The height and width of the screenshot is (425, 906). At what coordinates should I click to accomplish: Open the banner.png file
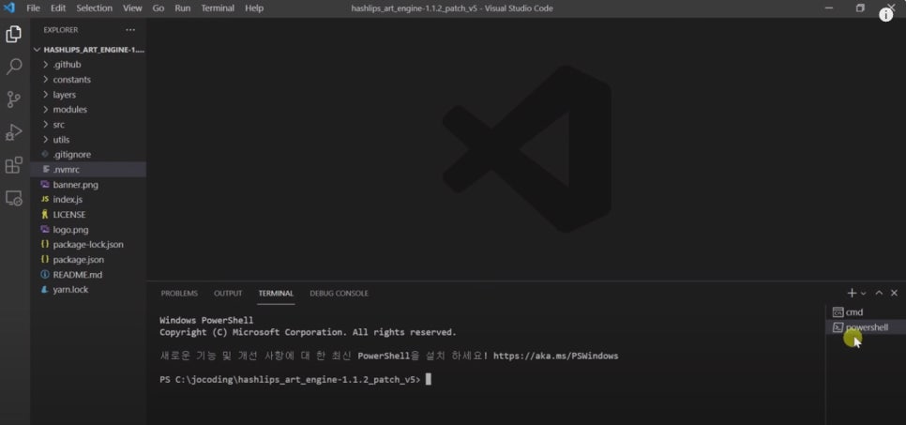88,185
